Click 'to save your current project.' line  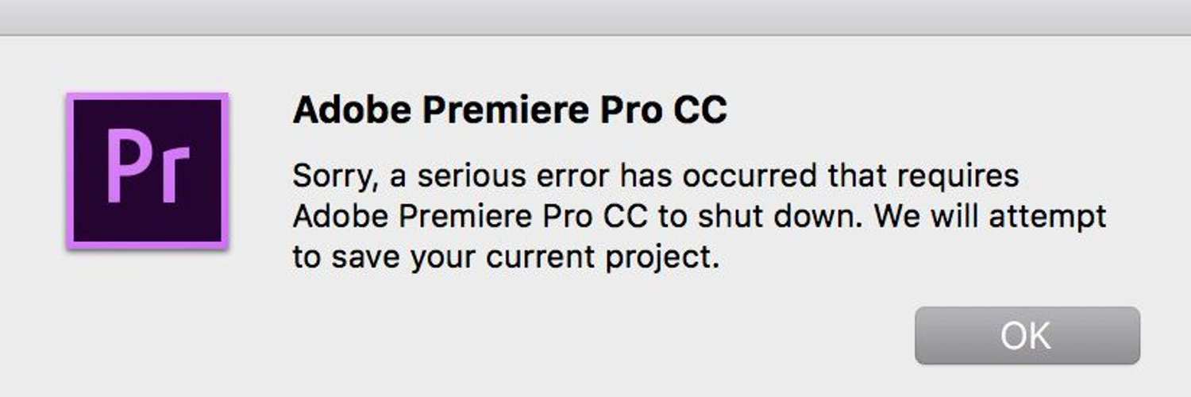click(x=505, y=258)
